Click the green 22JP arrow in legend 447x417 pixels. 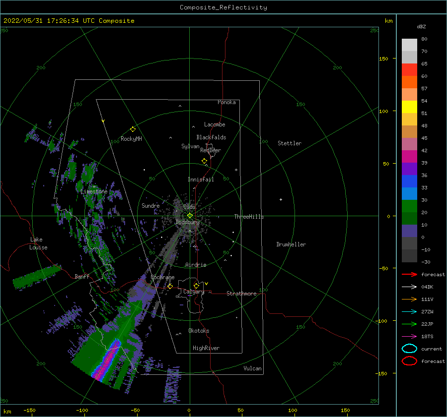[x=409, y=324]
